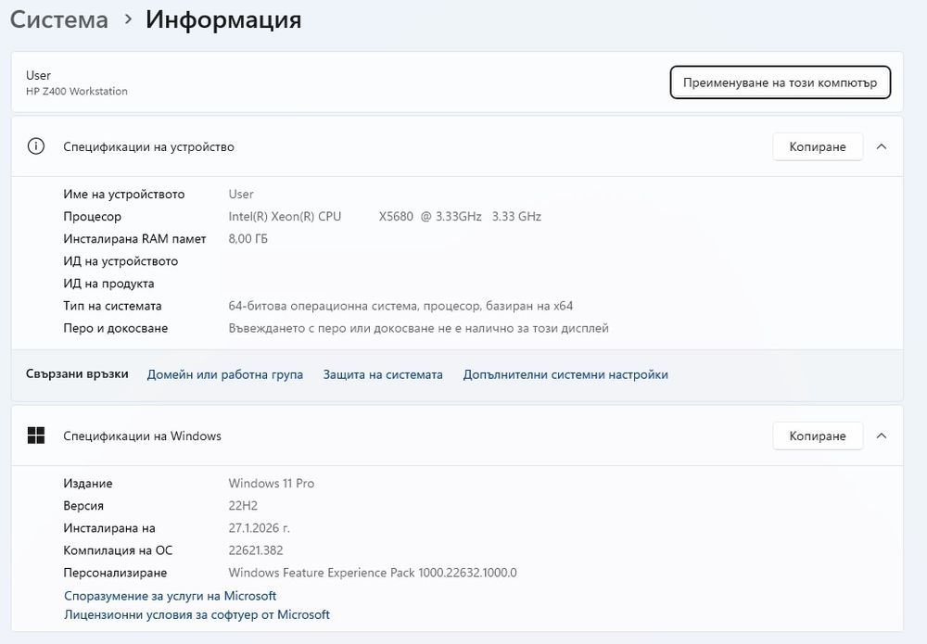This screenshot has height=644, width=927.
Task: Click Преименуване на този компютър button
Action: click(x=780, y=82)
